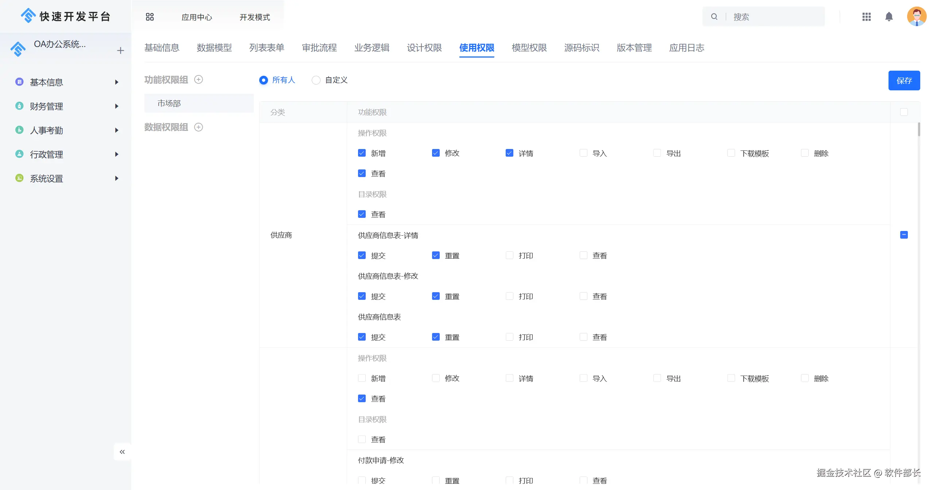
Task: Open the nine-dot app grid icon
Action: coord(866,17)
